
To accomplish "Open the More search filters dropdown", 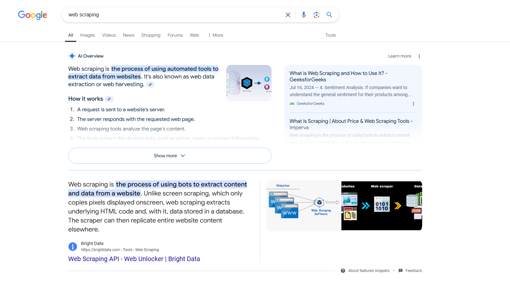I will pyautogui.click(x=216, y=35).
